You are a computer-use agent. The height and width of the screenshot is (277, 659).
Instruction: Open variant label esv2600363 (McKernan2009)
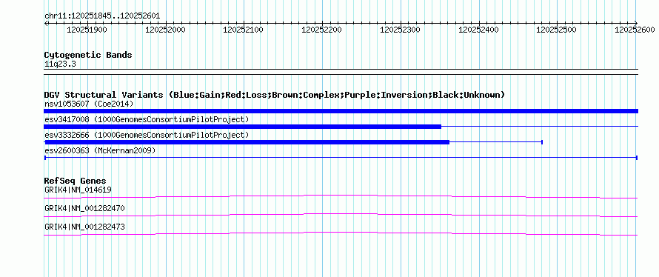click(x=100, y=150)
